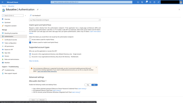The image size is (183, 103).
Task: Open the Azure portal hamburger menu
Action: click(x=2, y=2)
